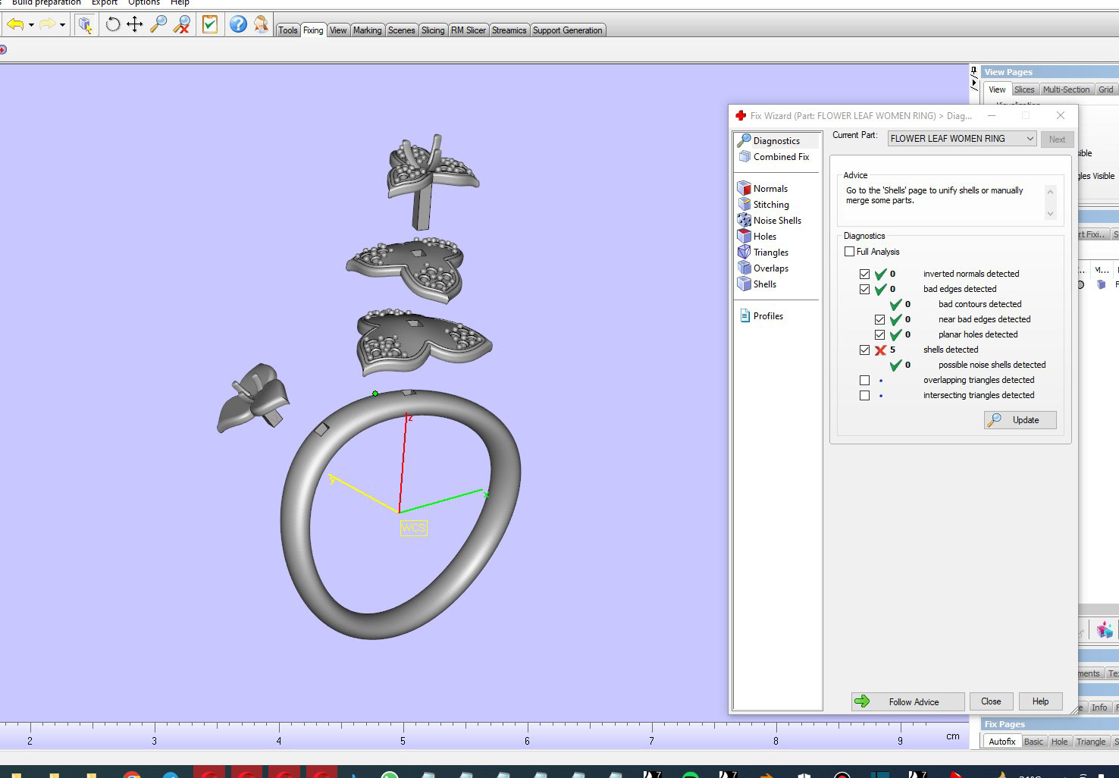This screenshot has height=778, width=1119.
Task: Enable intersecting triangles detected checkbox
Action: (864, 395)
